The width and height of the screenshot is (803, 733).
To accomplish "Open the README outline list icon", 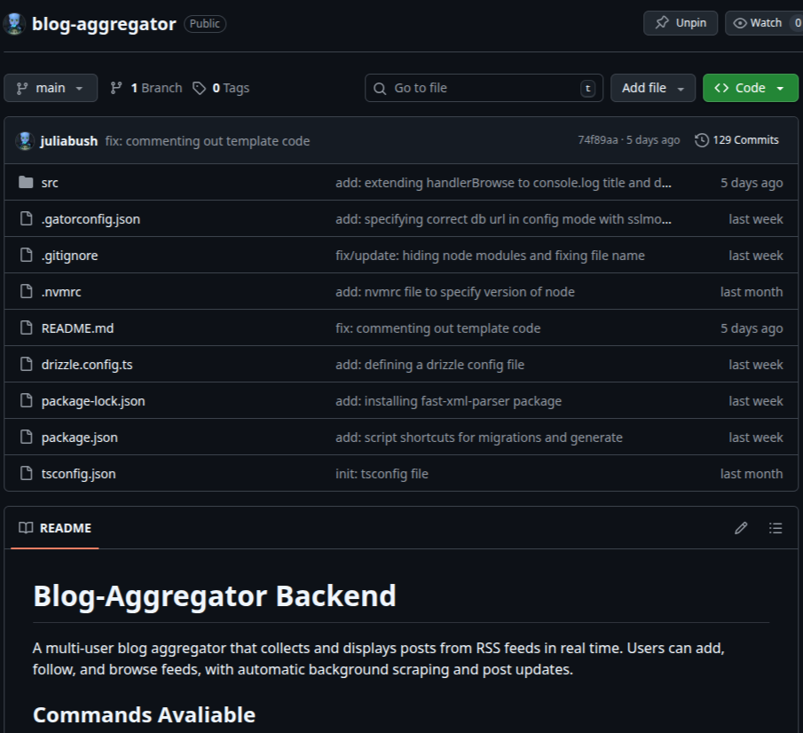I will click(x=775, y=528).
